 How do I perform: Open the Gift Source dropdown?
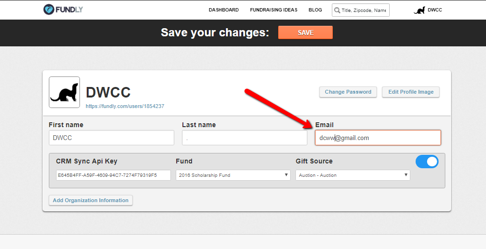coord(353,175)
